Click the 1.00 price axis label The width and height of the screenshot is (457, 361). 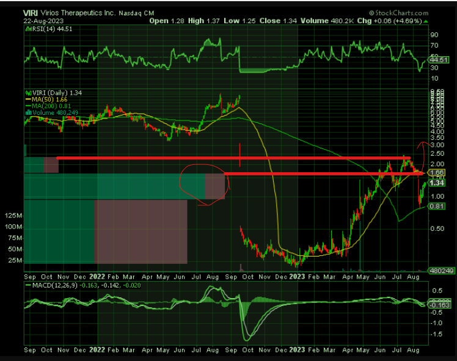437,196
